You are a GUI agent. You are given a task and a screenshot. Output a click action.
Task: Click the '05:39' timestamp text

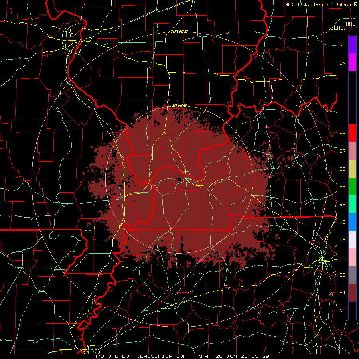coord(261,356)
